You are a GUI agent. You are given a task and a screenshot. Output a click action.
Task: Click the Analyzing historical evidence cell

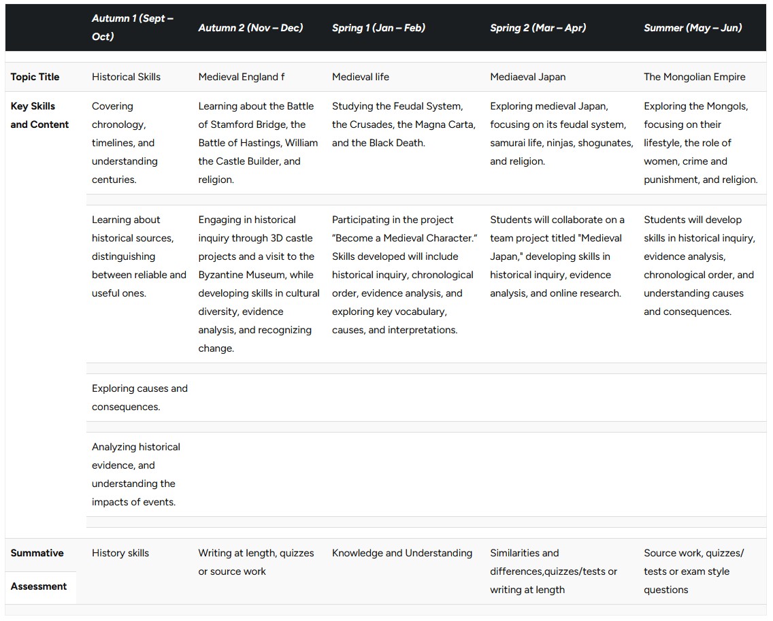pos(136,475)
